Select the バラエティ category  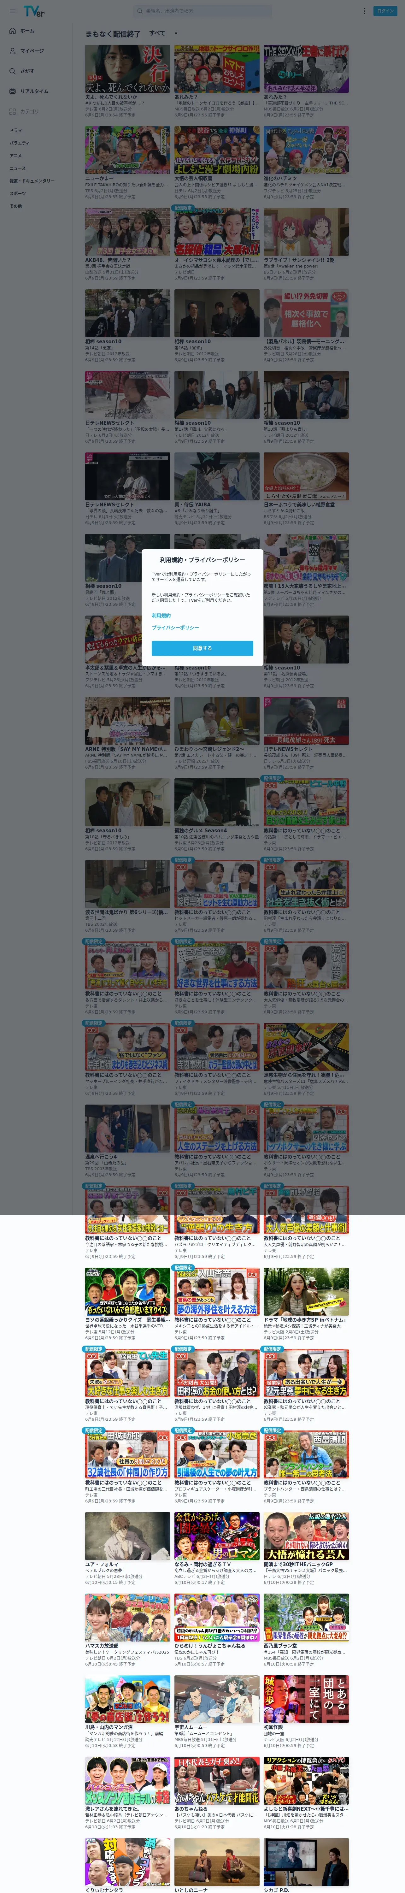(x=19, y=143)
